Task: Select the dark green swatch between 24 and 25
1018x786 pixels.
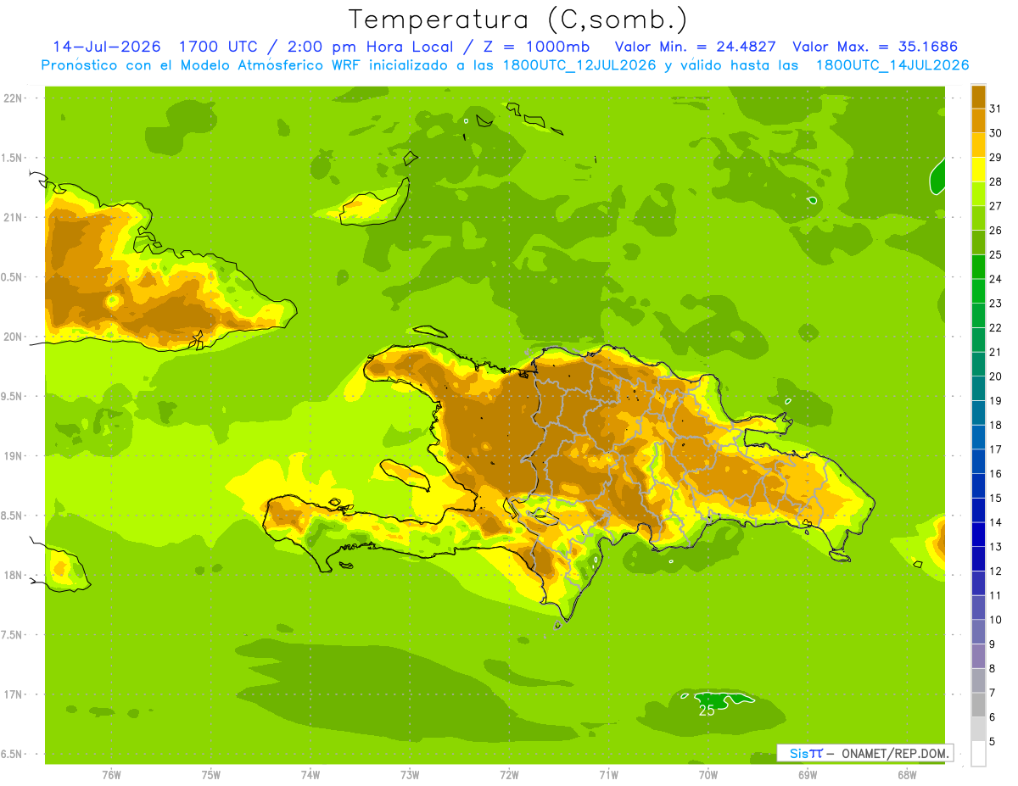Action: click(979, 266)
